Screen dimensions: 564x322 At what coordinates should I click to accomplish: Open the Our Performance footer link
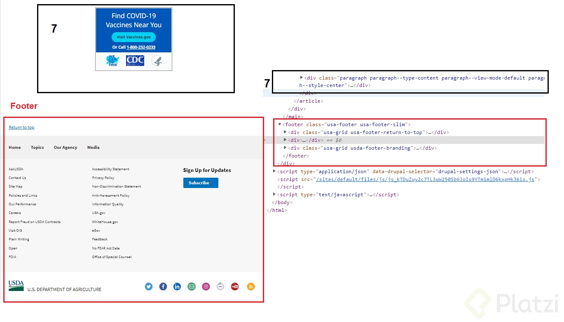point(22,204)
